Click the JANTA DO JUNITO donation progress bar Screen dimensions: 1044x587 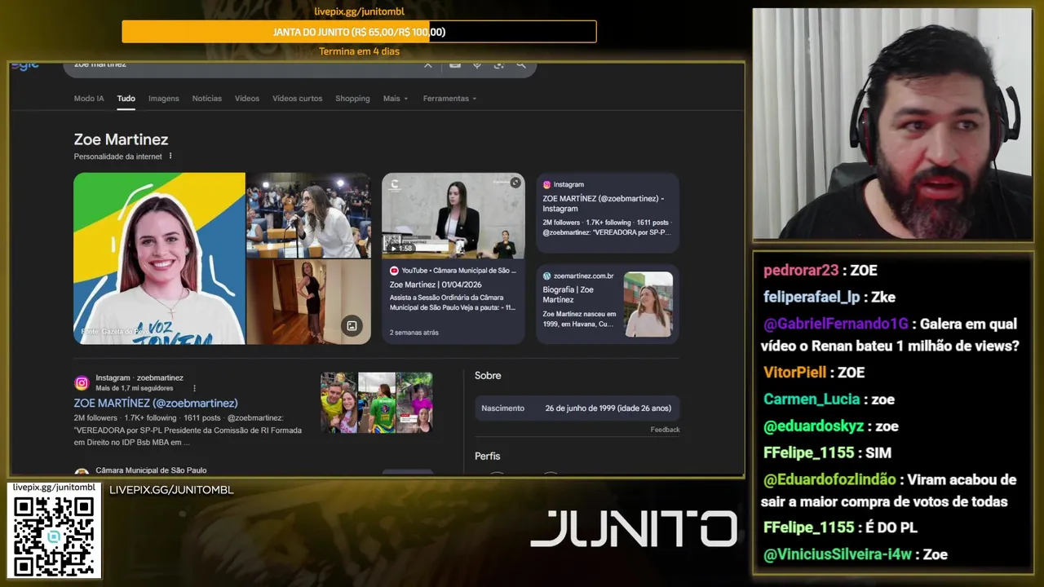(x=359, y=32)
